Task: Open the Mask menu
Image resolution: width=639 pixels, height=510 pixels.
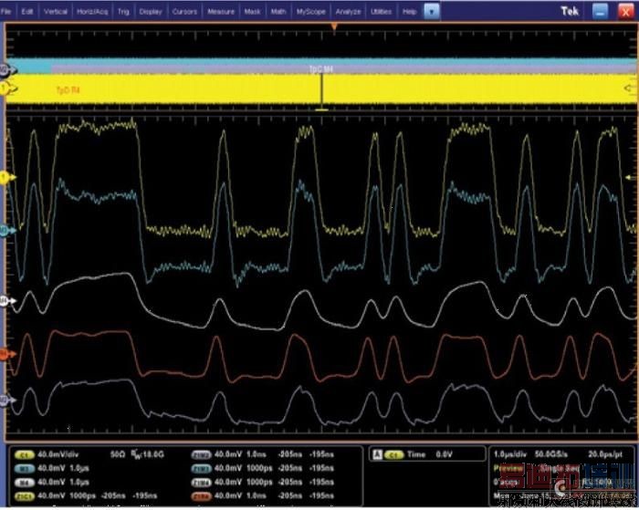Action: [x=252, y=12]
